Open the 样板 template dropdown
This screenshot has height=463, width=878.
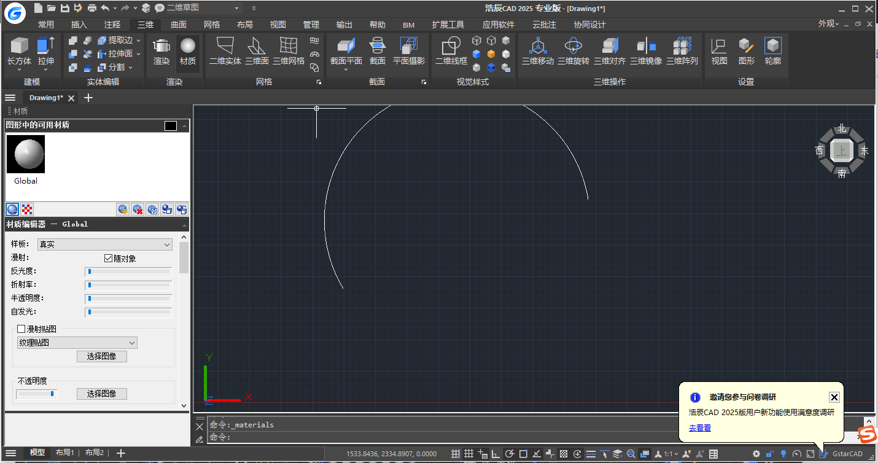pos(105,244)
